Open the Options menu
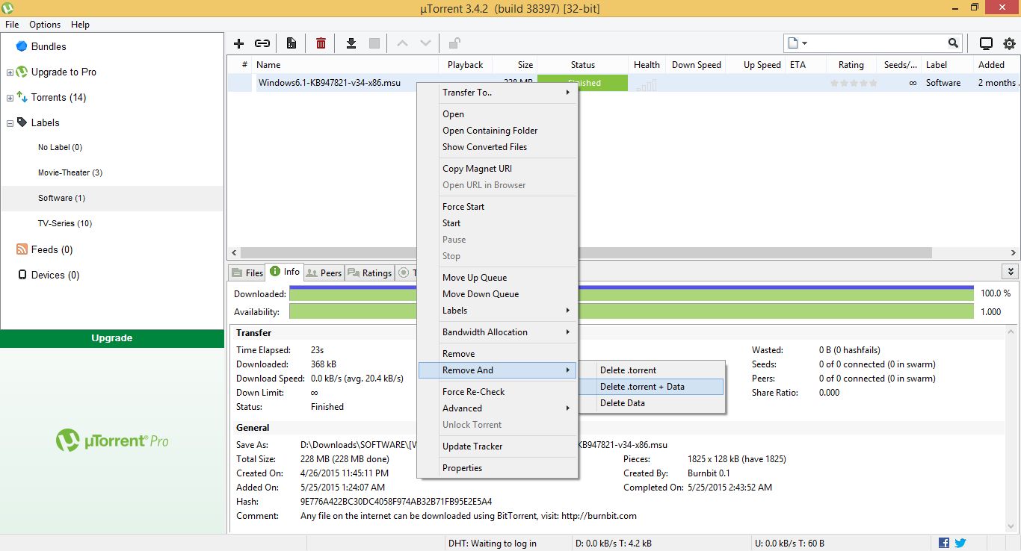Viewport: 1021px width, 551px height. click(x=45, y=25)
